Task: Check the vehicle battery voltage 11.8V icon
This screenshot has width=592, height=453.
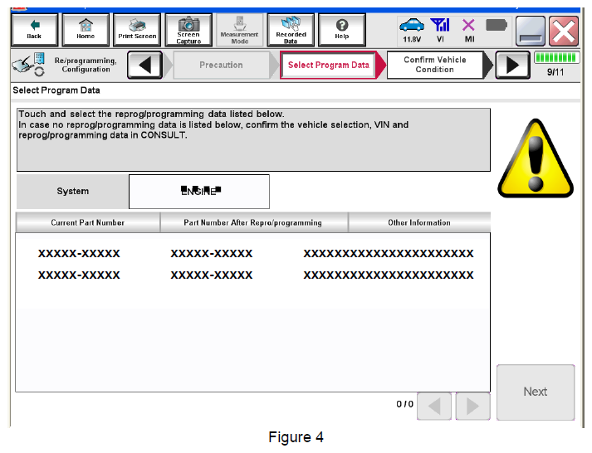Action: click(x=411, y=31)
